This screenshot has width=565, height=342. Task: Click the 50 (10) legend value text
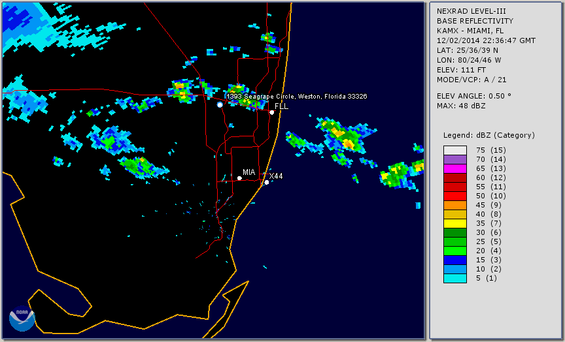(491, 196)
